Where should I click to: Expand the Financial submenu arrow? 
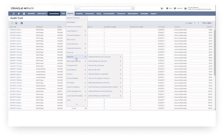point(85,52)
